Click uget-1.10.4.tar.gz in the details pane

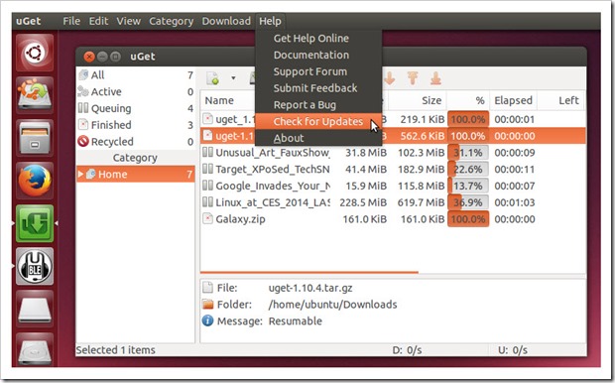(310, 288)
